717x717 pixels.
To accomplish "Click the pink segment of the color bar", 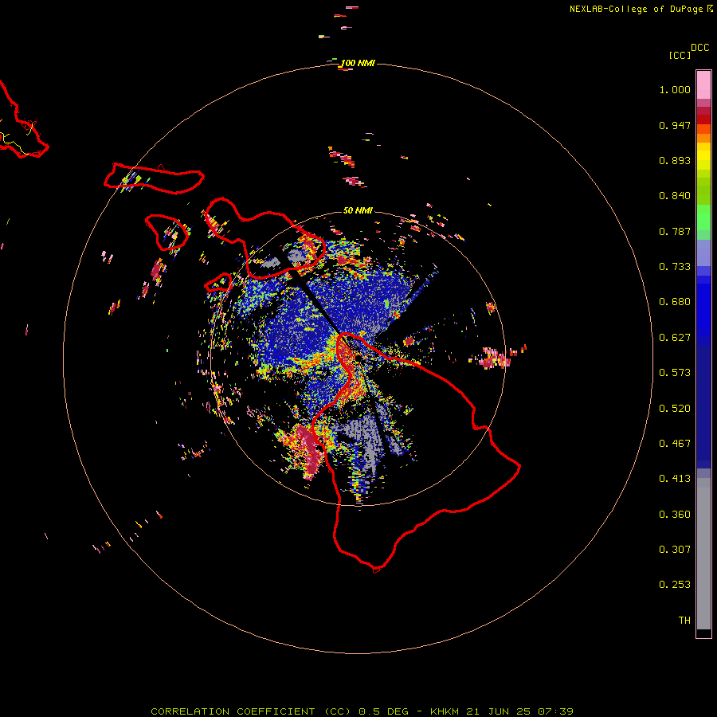I will tap(703, 85).
